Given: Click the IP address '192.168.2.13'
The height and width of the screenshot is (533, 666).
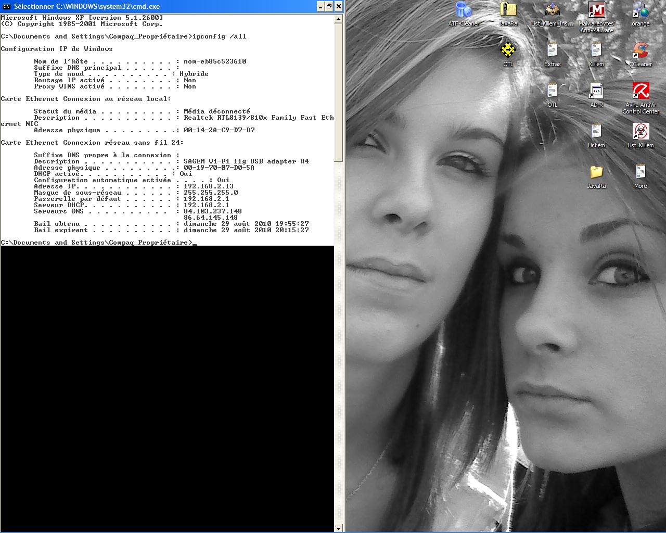Looking at the screenshot, I should click(x=209, y=186).
